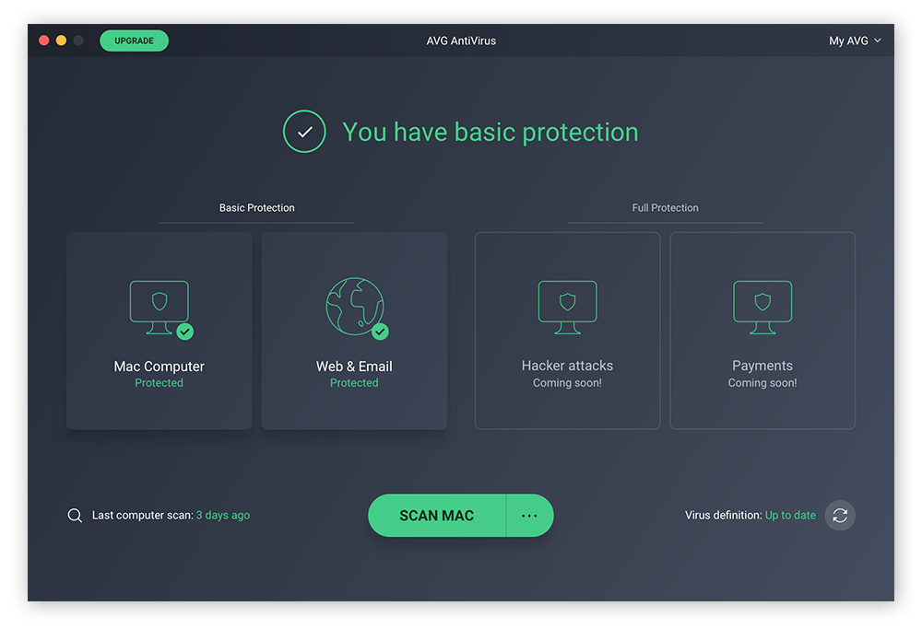The height and width of the screenshot is (629, 922).
Task: Click the Web & Email globe icon
Action: point(353,307)
